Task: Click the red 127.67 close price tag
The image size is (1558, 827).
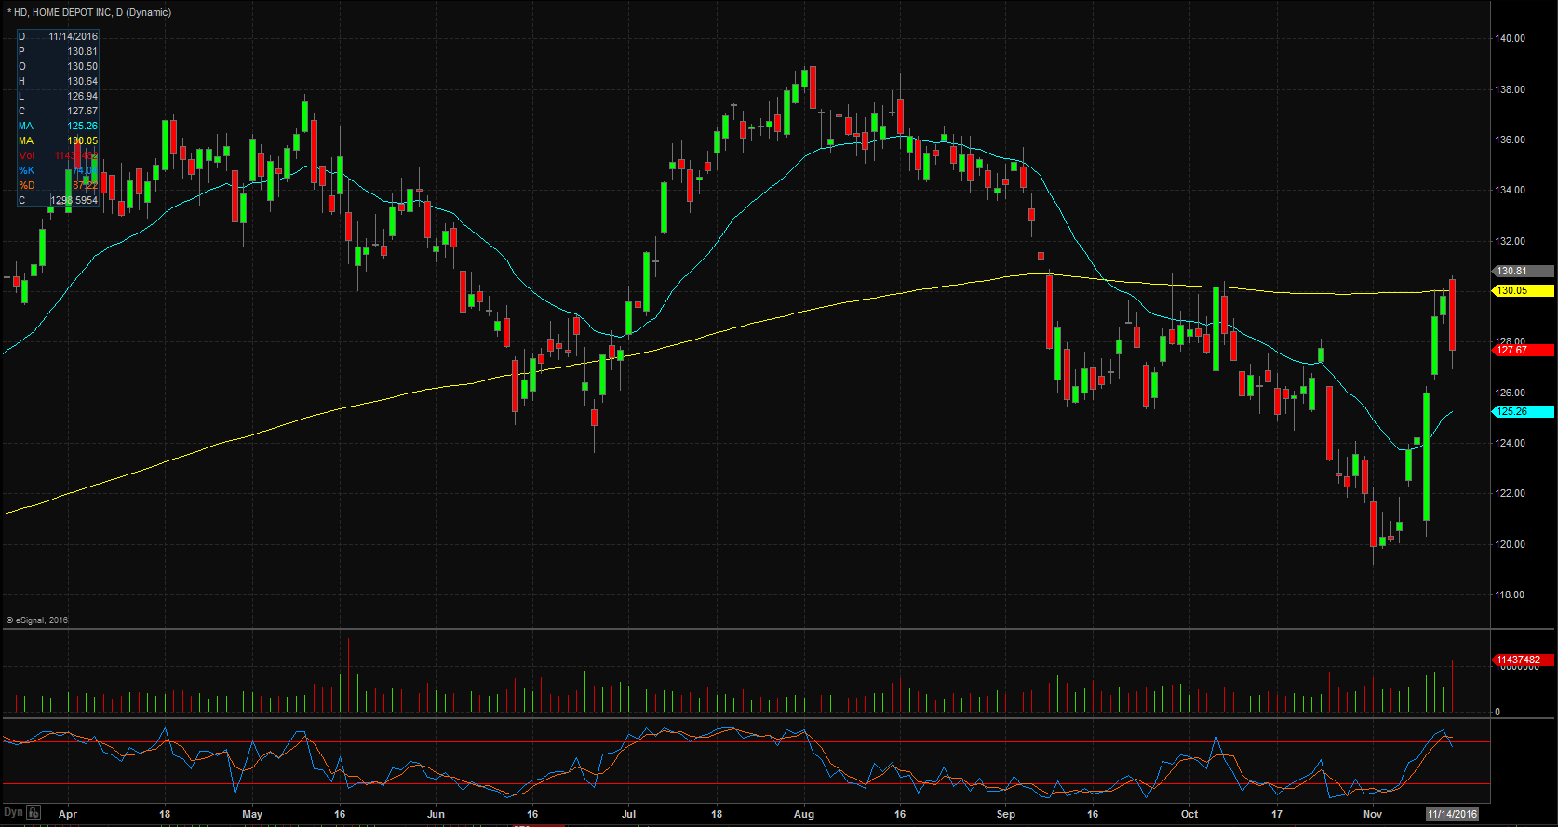Action: (x=1524, y=351)
